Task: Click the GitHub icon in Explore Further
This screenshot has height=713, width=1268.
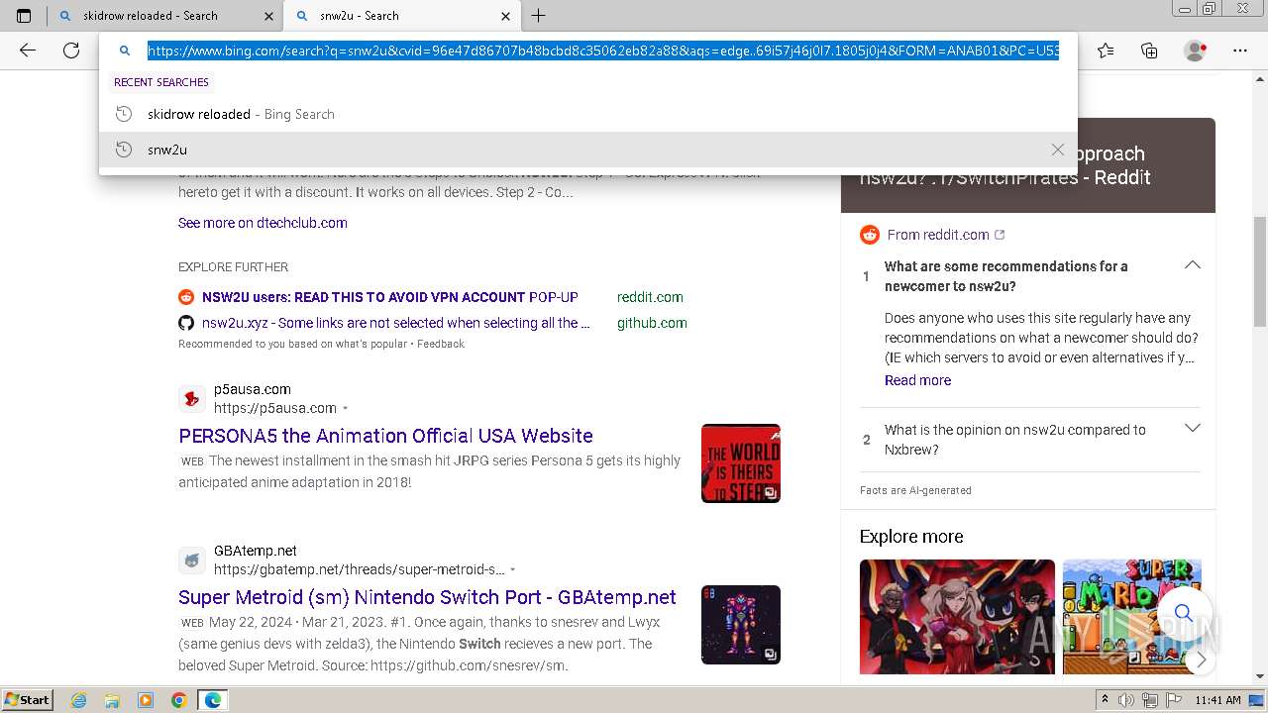Action: point(186,323)
